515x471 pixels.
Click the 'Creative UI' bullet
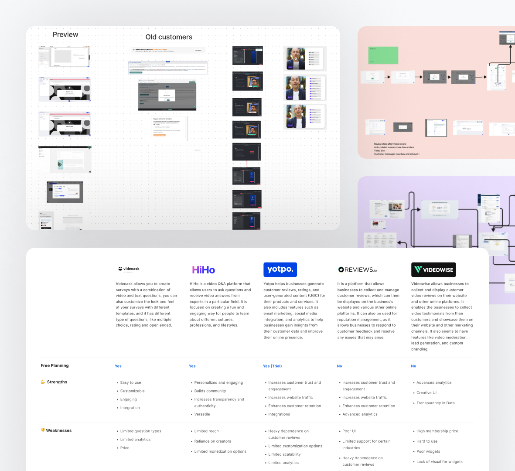pyautogui.click(x=426, y=393)
